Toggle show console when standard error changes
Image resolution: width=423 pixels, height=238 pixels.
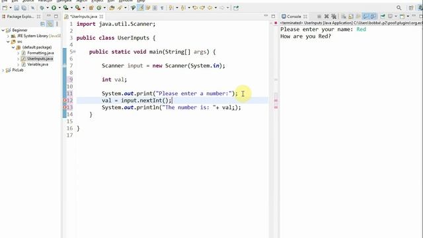coord(373,17)
